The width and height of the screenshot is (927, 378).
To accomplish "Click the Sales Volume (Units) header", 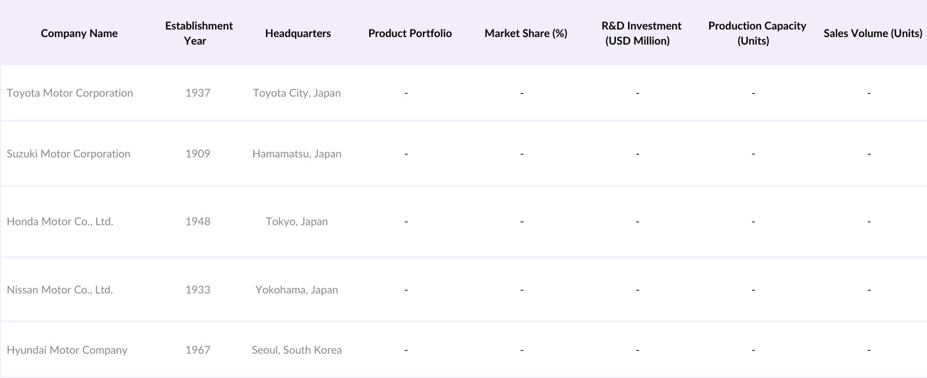I will pyautogui.click(x=873, y=33).
